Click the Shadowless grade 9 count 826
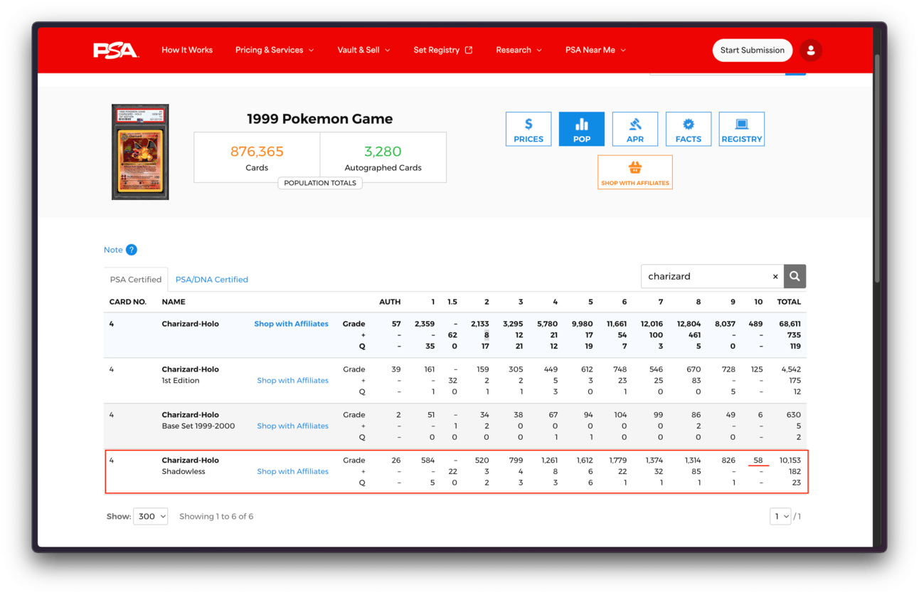 tap(728, 460)
